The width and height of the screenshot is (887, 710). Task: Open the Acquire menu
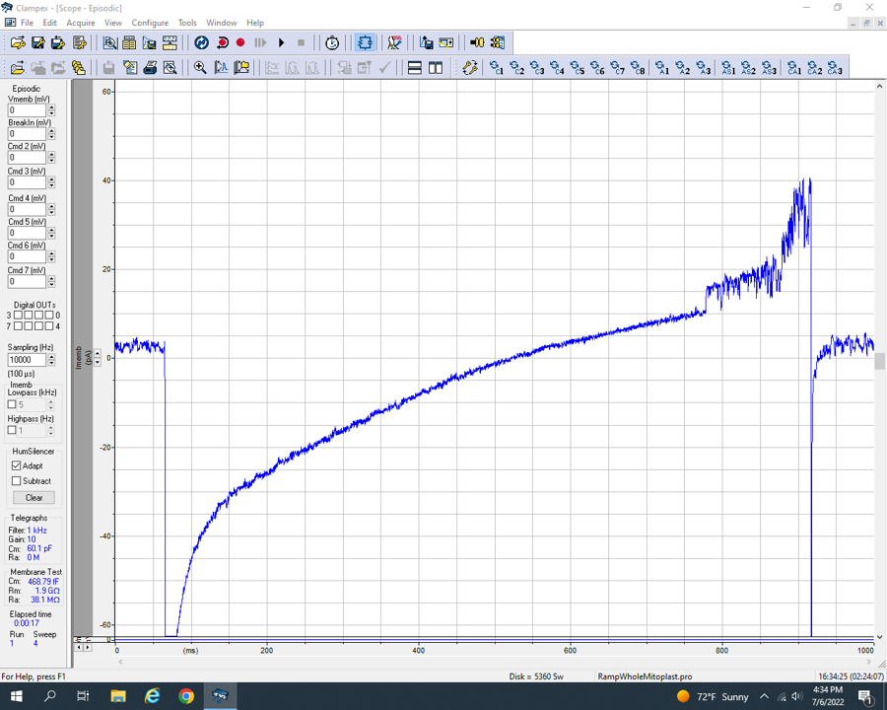pyautogui.click(x=81, y=23)
